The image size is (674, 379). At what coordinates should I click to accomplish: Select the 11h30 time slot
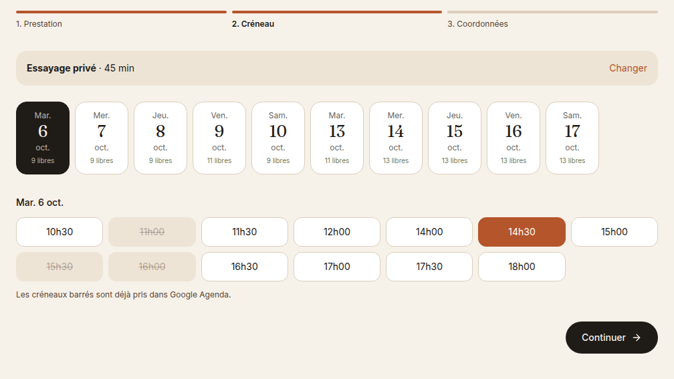(x=245, y=232)
